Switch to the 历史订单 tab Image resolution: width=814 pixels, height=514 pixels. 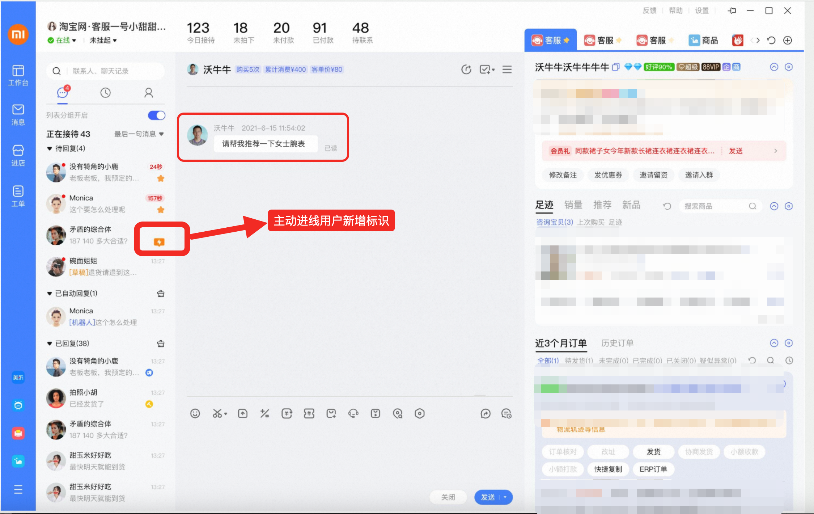[617, 343]
